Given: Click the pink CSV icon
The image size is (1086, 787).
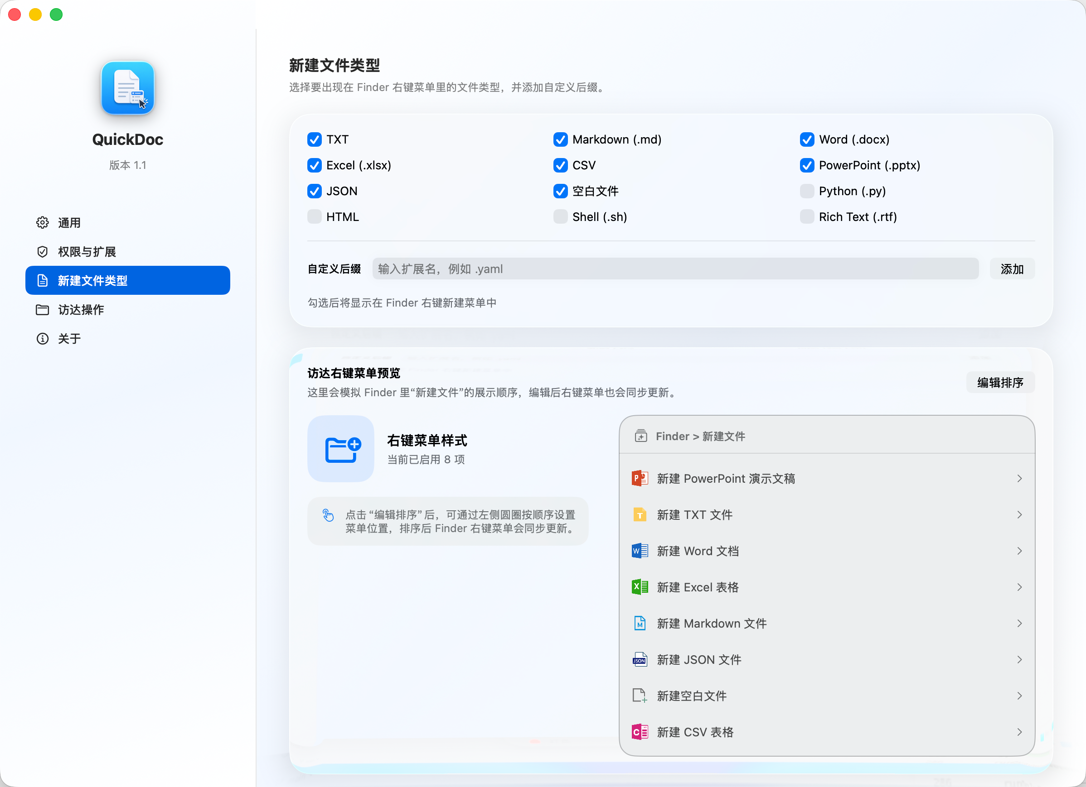Looking at the screenshot, I should (640, 732).
